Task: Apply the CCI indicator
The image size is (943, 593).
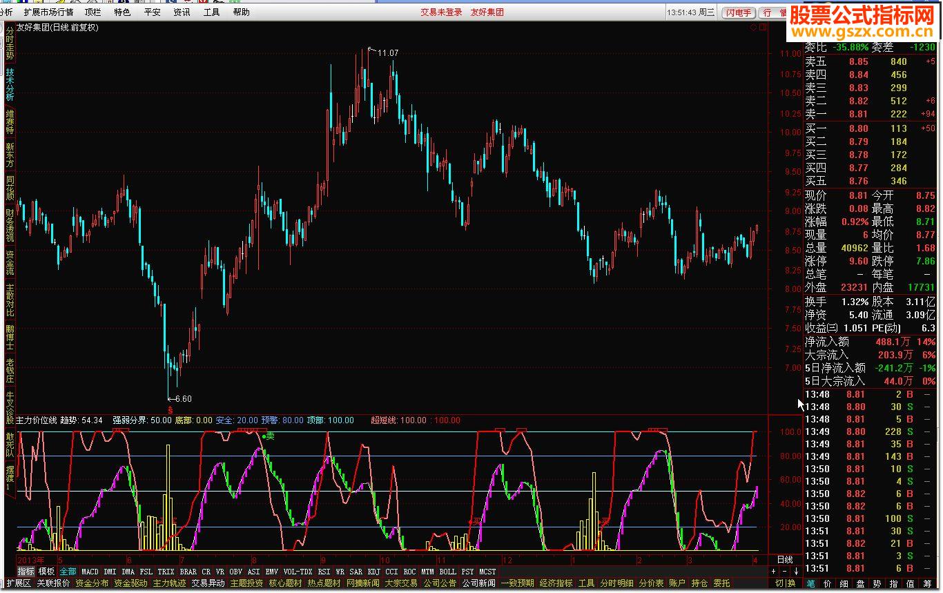Action: 391,572
